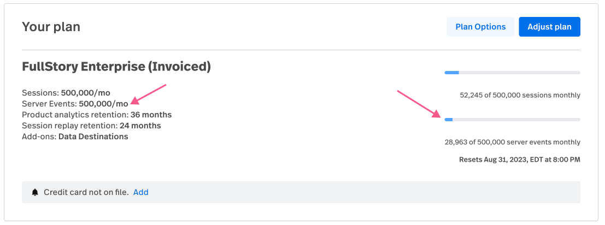Viewport: 605px width, 225px height.
Task: Click the Add credit card link
Action: pos(141,192)
